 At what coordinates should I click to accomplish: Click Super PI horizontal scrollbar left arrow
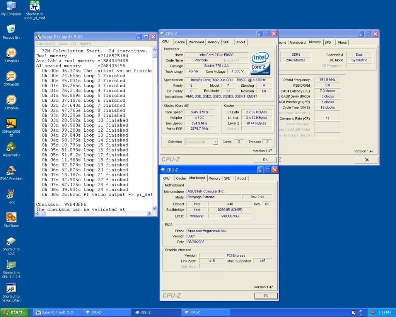pyautogui.click(x=38, y=214)
